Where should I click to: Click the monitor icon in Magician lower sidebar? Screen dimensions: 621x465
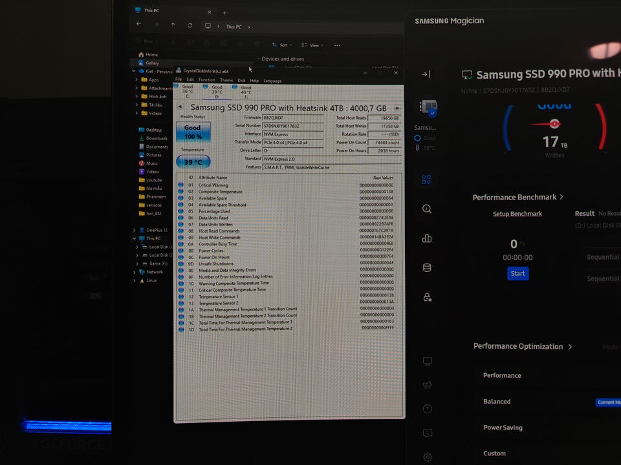428,361
